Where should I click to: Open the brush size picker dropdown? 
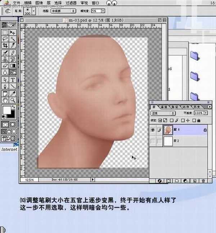[33, 12]
